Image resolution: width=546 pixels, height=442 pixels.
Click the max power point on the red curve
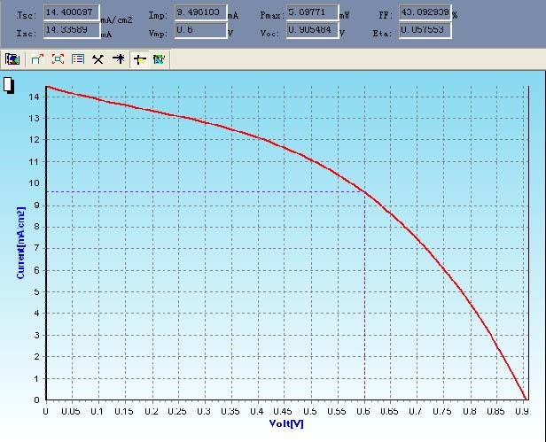(364, 191)
